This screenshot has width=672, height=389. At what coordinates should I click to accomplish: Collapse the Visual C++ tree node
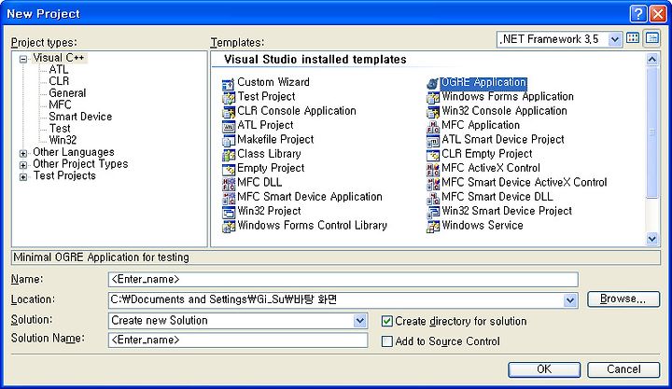23,59
